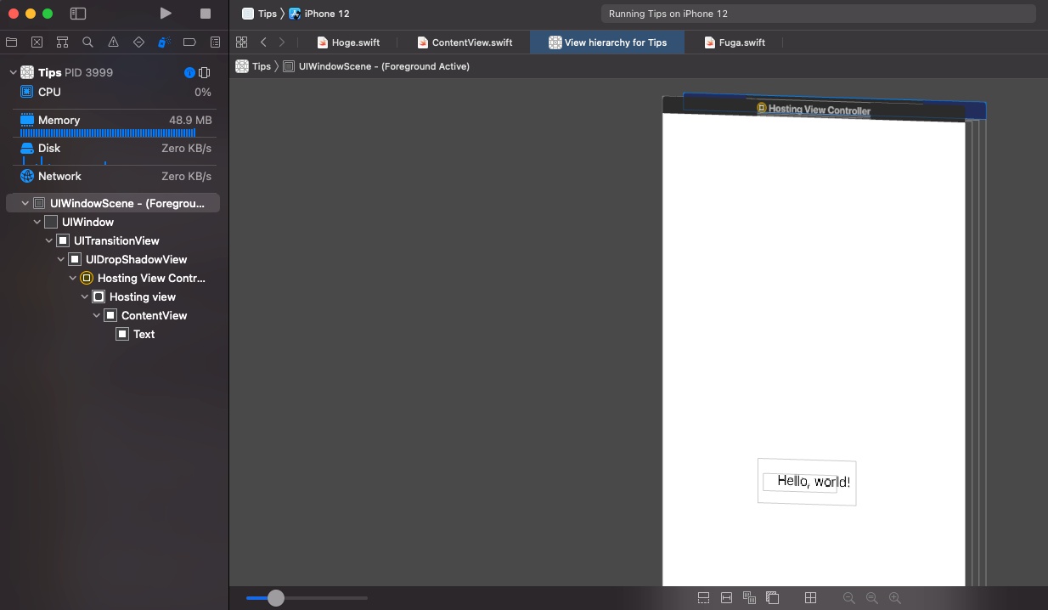Open the related items grid menu
This screenshot has width=1048, height=610.
pos(242,42)
